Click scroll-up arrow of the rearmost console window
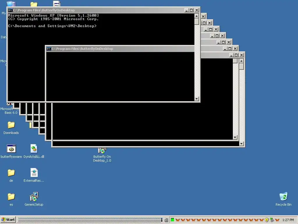Image resolution: width=298 pixels, height=224 pixels. [241, 61]
